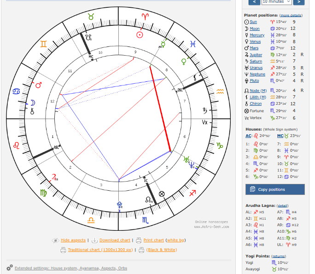
Task: Open the more details link for planet positions
Action: click(291, 16)
